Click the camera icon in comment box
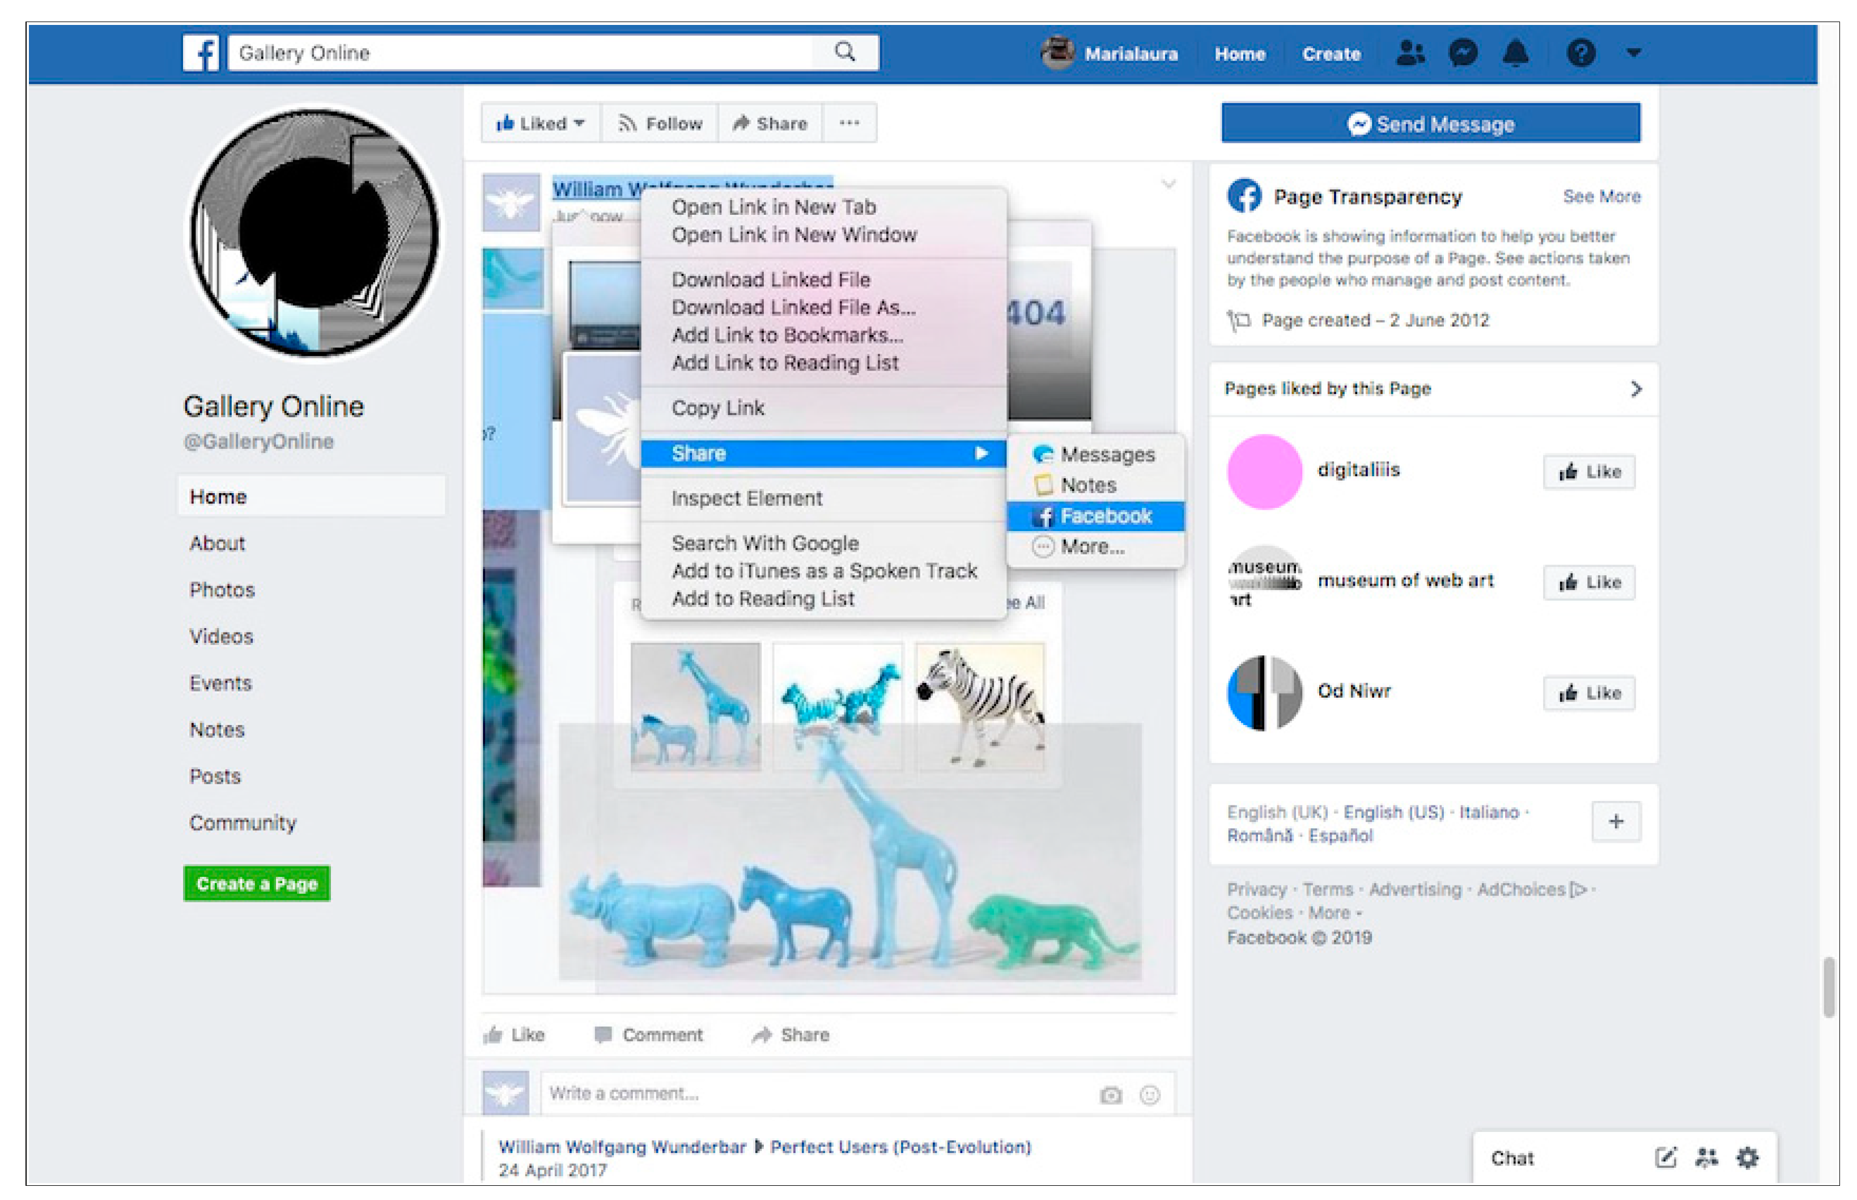The image size is (1857, 1200). click(x=1111, y=1096)
